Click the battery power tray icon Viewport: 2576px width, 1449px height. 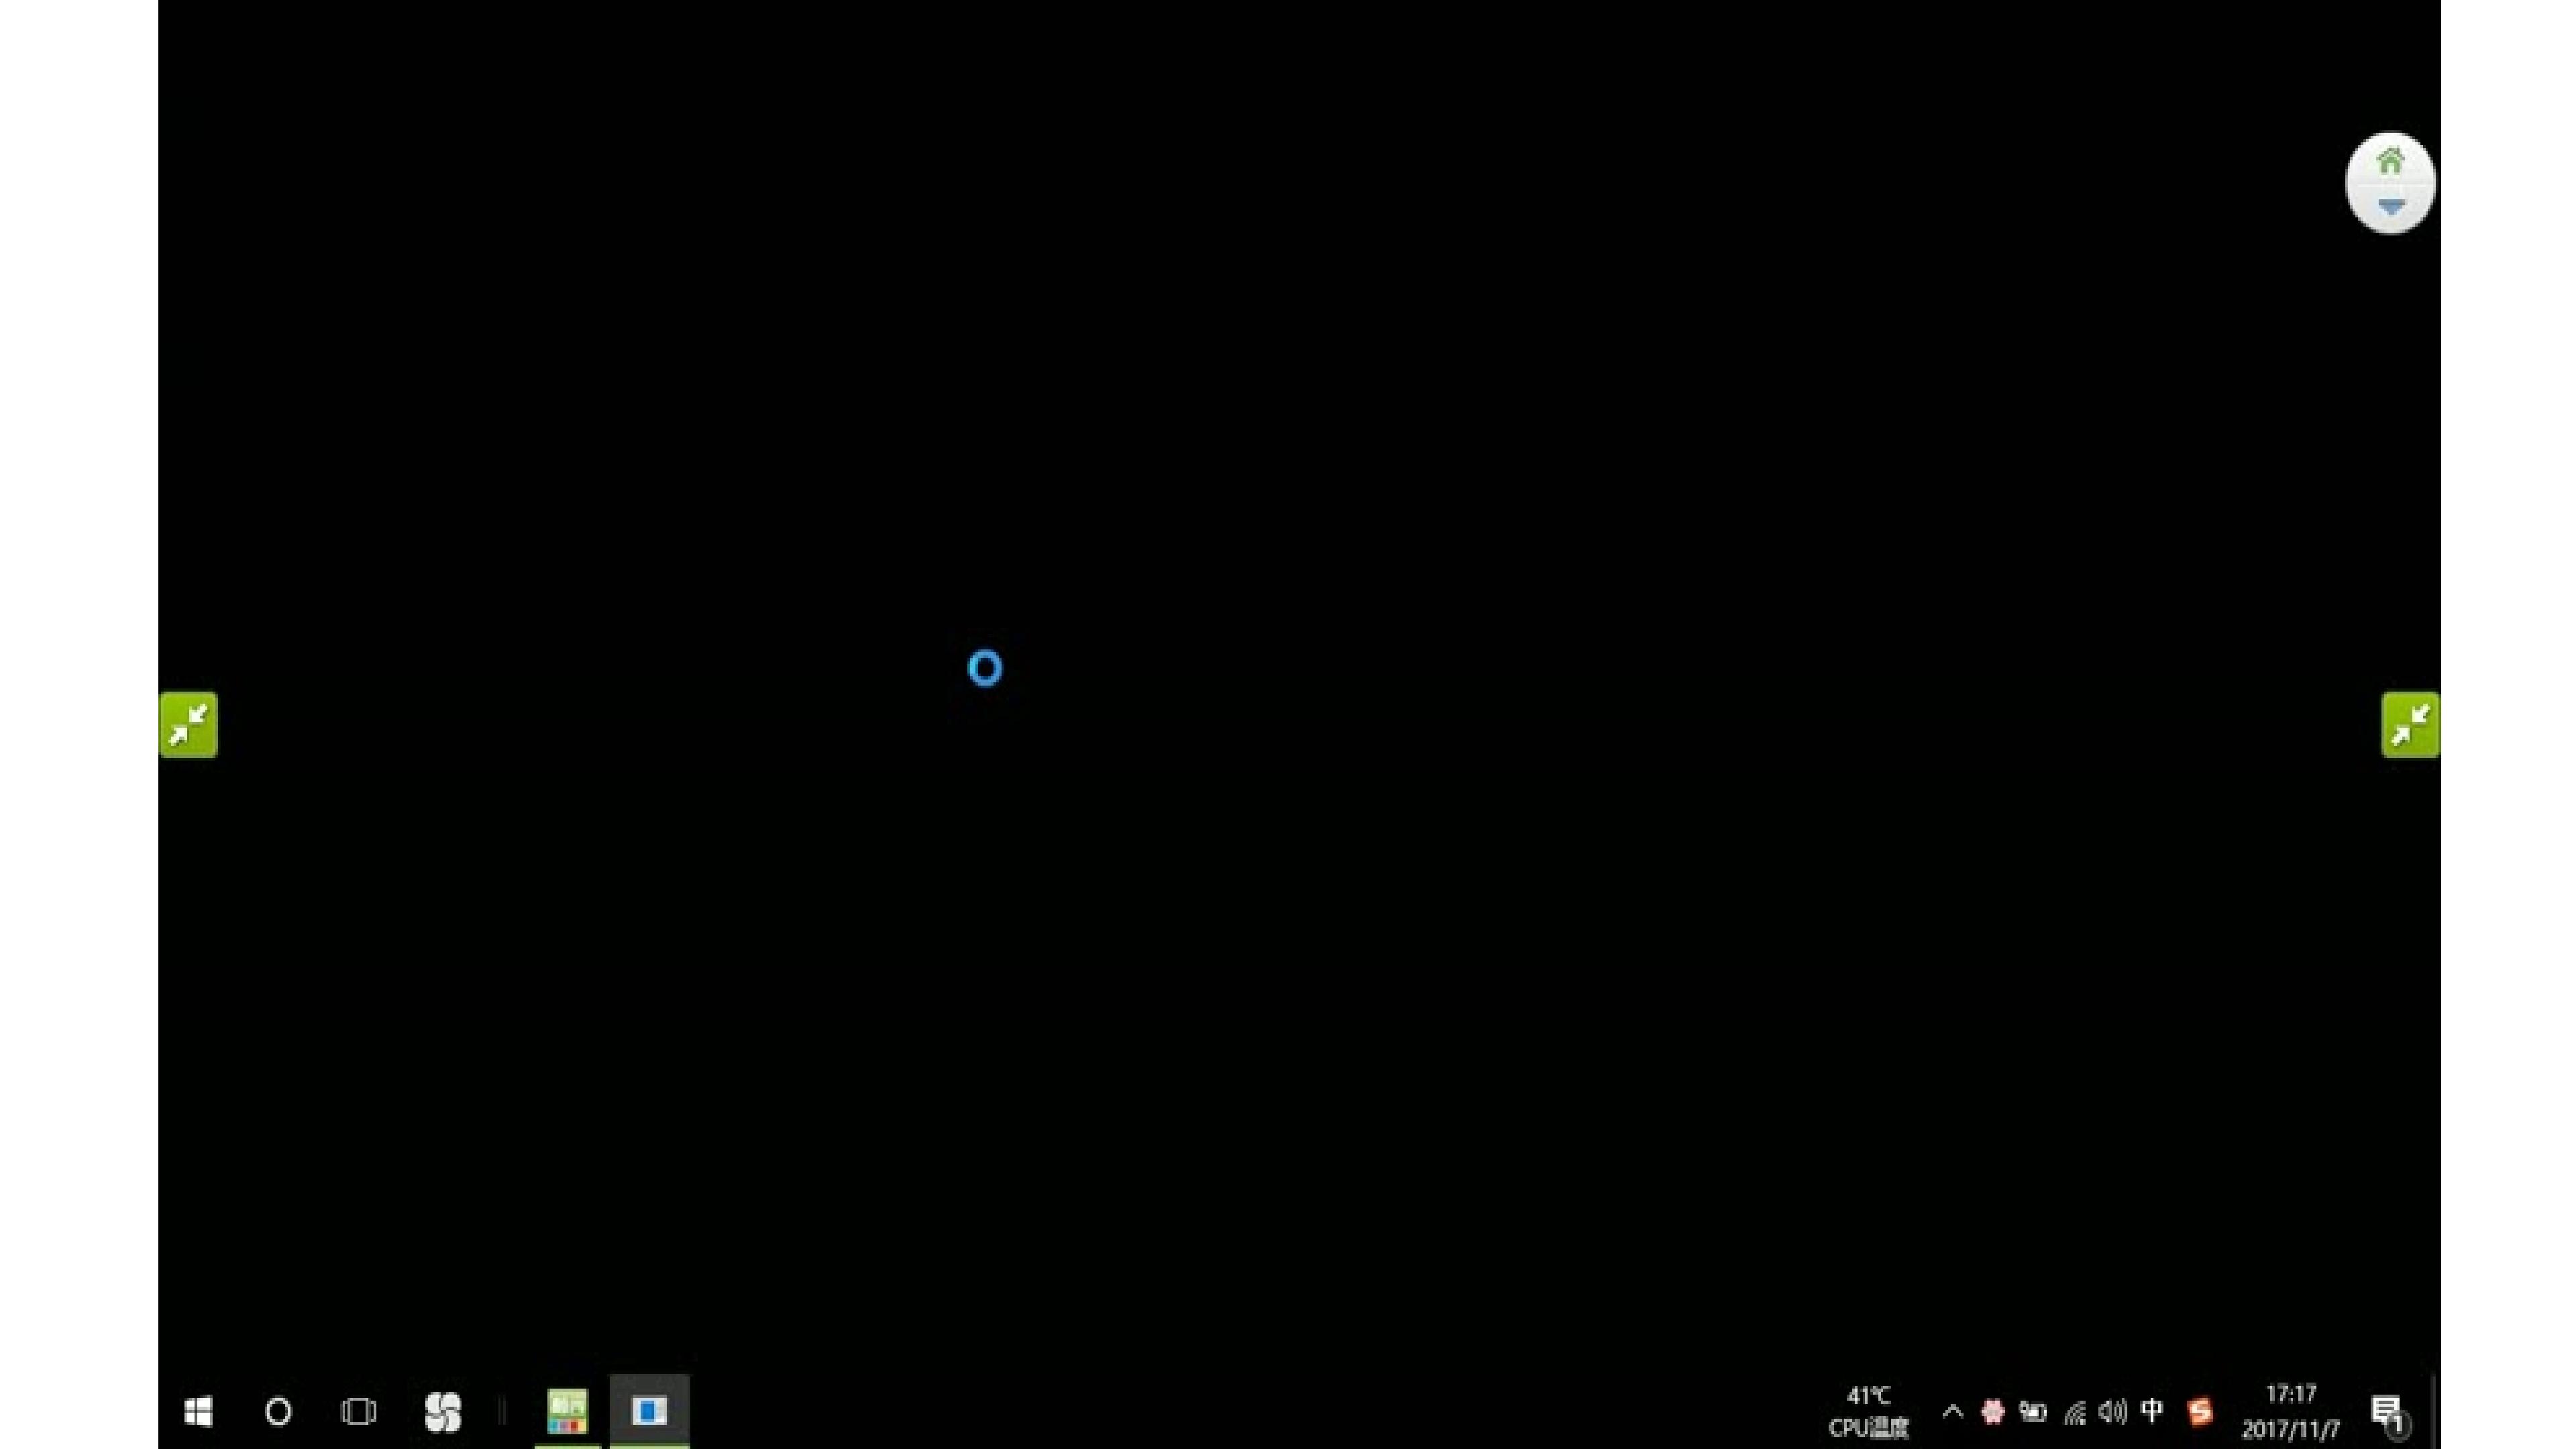[2032, 1411]
